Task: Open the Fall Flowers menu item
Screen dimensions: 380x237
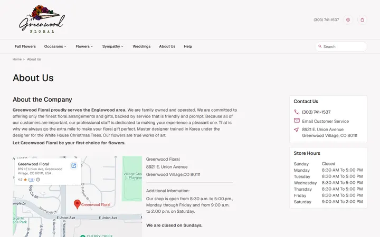Action: tap(25, 46)
